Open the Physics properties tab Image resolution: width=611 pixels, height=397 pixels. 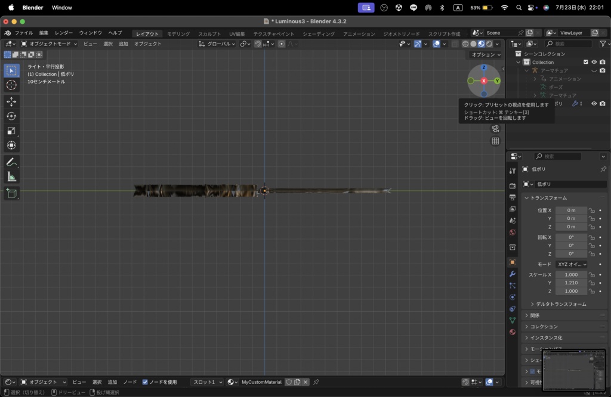[513, 297]
